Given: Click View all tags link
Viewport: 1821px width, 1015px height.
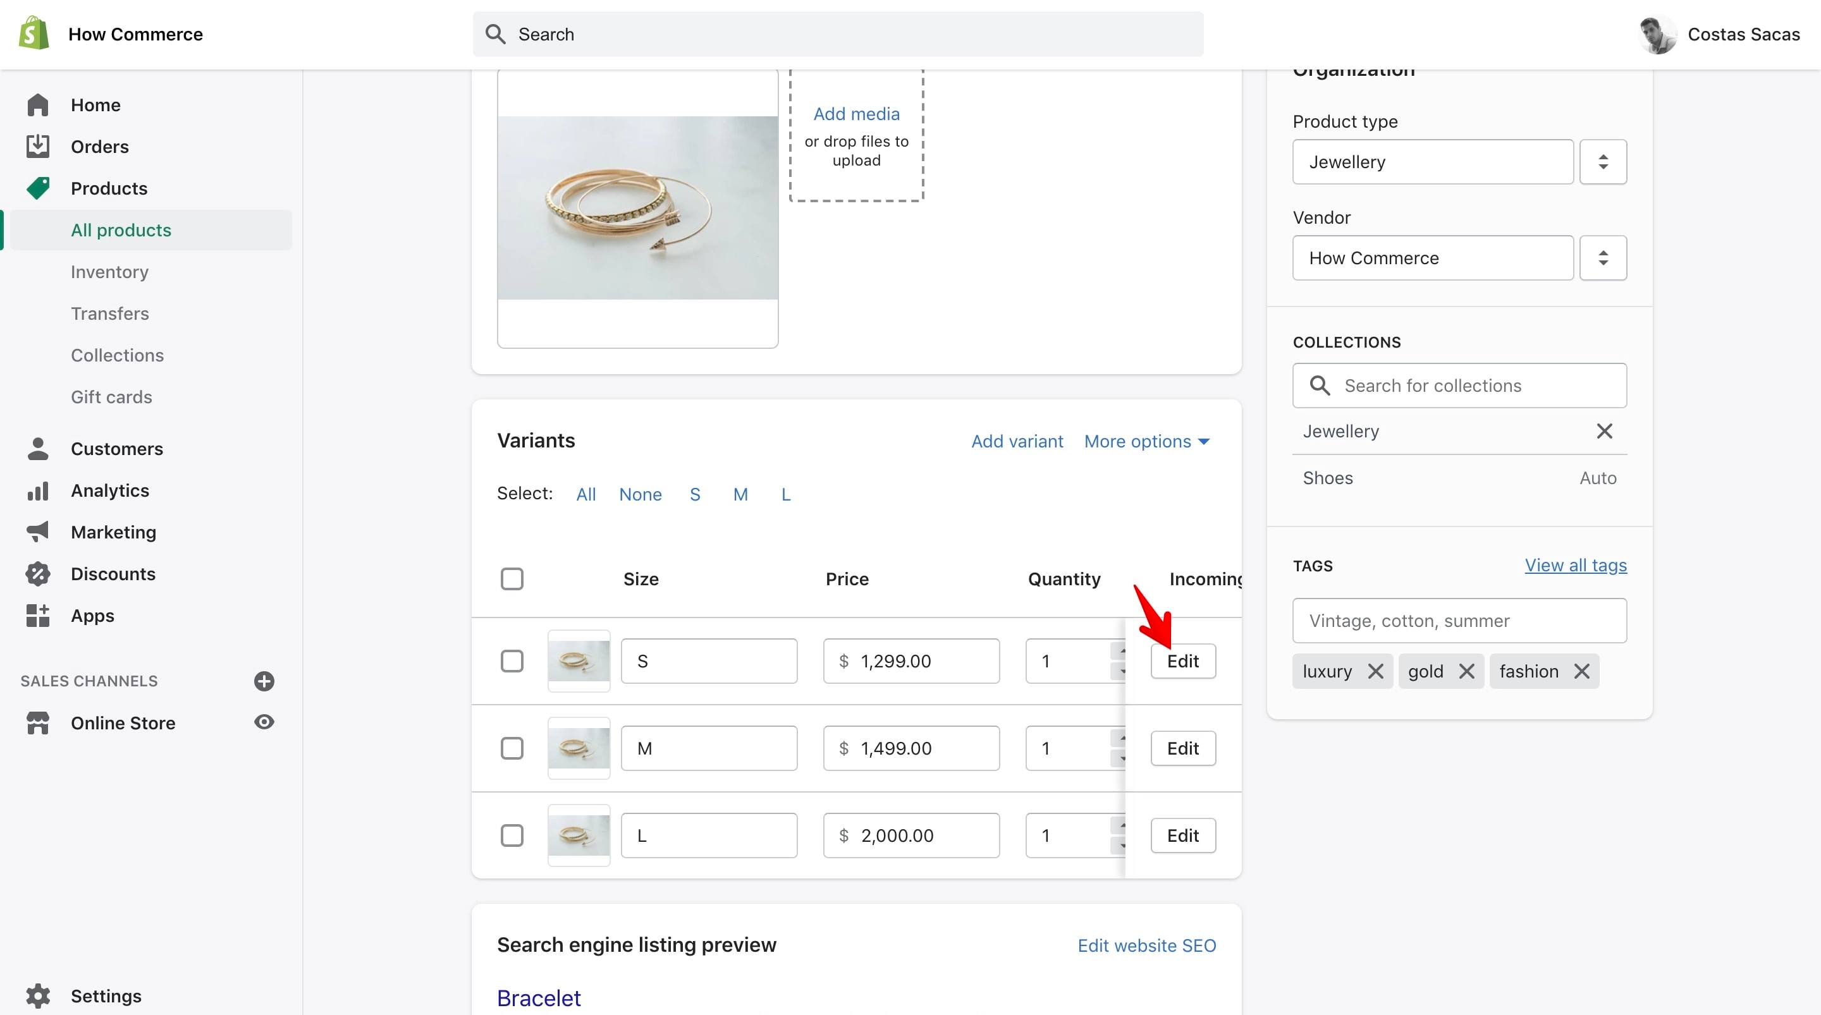Looking at the screenshot, I should (1575, 566).
